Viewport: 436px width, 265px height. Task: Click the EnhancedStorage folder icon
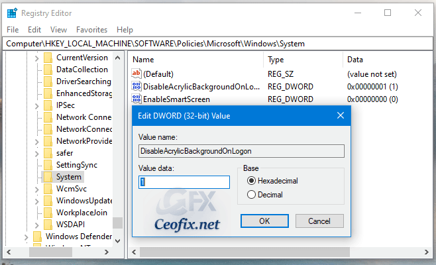tap(48, 93)
